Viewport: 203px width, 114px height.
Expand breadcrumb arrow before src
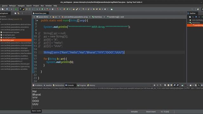50,17
